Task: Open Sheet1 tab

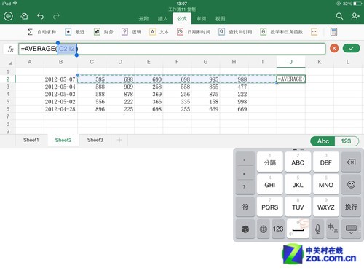Action: pyautogui.click(x=31, y=140)
